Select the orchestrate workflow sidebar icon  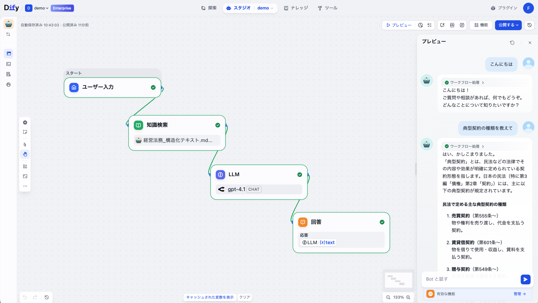click(x=8, y=53)
